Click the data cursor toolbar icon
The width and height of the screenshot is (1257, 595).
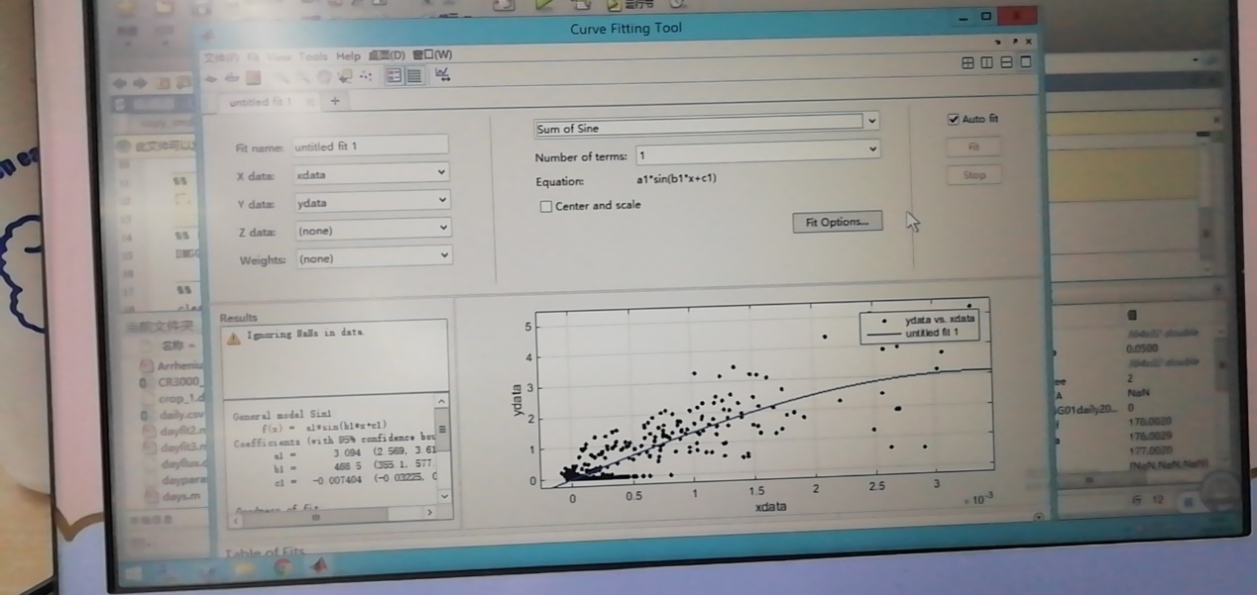tap(345, 76)
